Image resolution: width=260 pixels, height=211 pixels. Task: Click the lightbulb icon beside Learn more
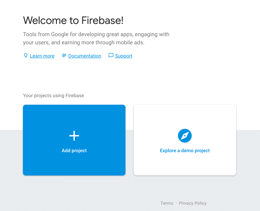[26, 56]
